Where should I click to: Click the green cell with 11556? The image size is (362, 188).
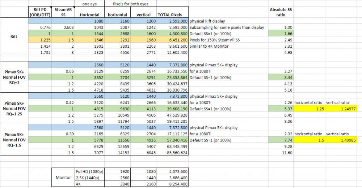[x=117, y=140]
